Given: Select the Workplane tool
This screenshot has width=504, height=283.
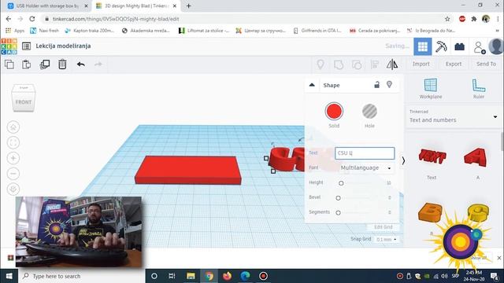Looking at the screenshot, I should [x=431, y=89].
